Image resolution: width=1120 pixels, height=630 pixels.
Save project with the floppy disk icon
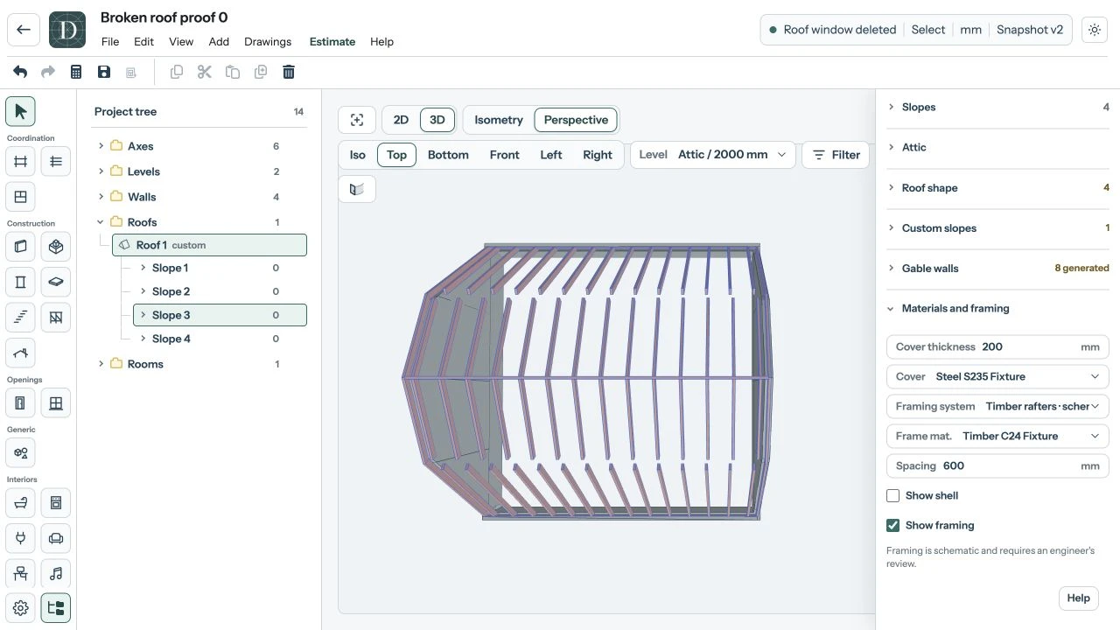[x=104, y=72]
